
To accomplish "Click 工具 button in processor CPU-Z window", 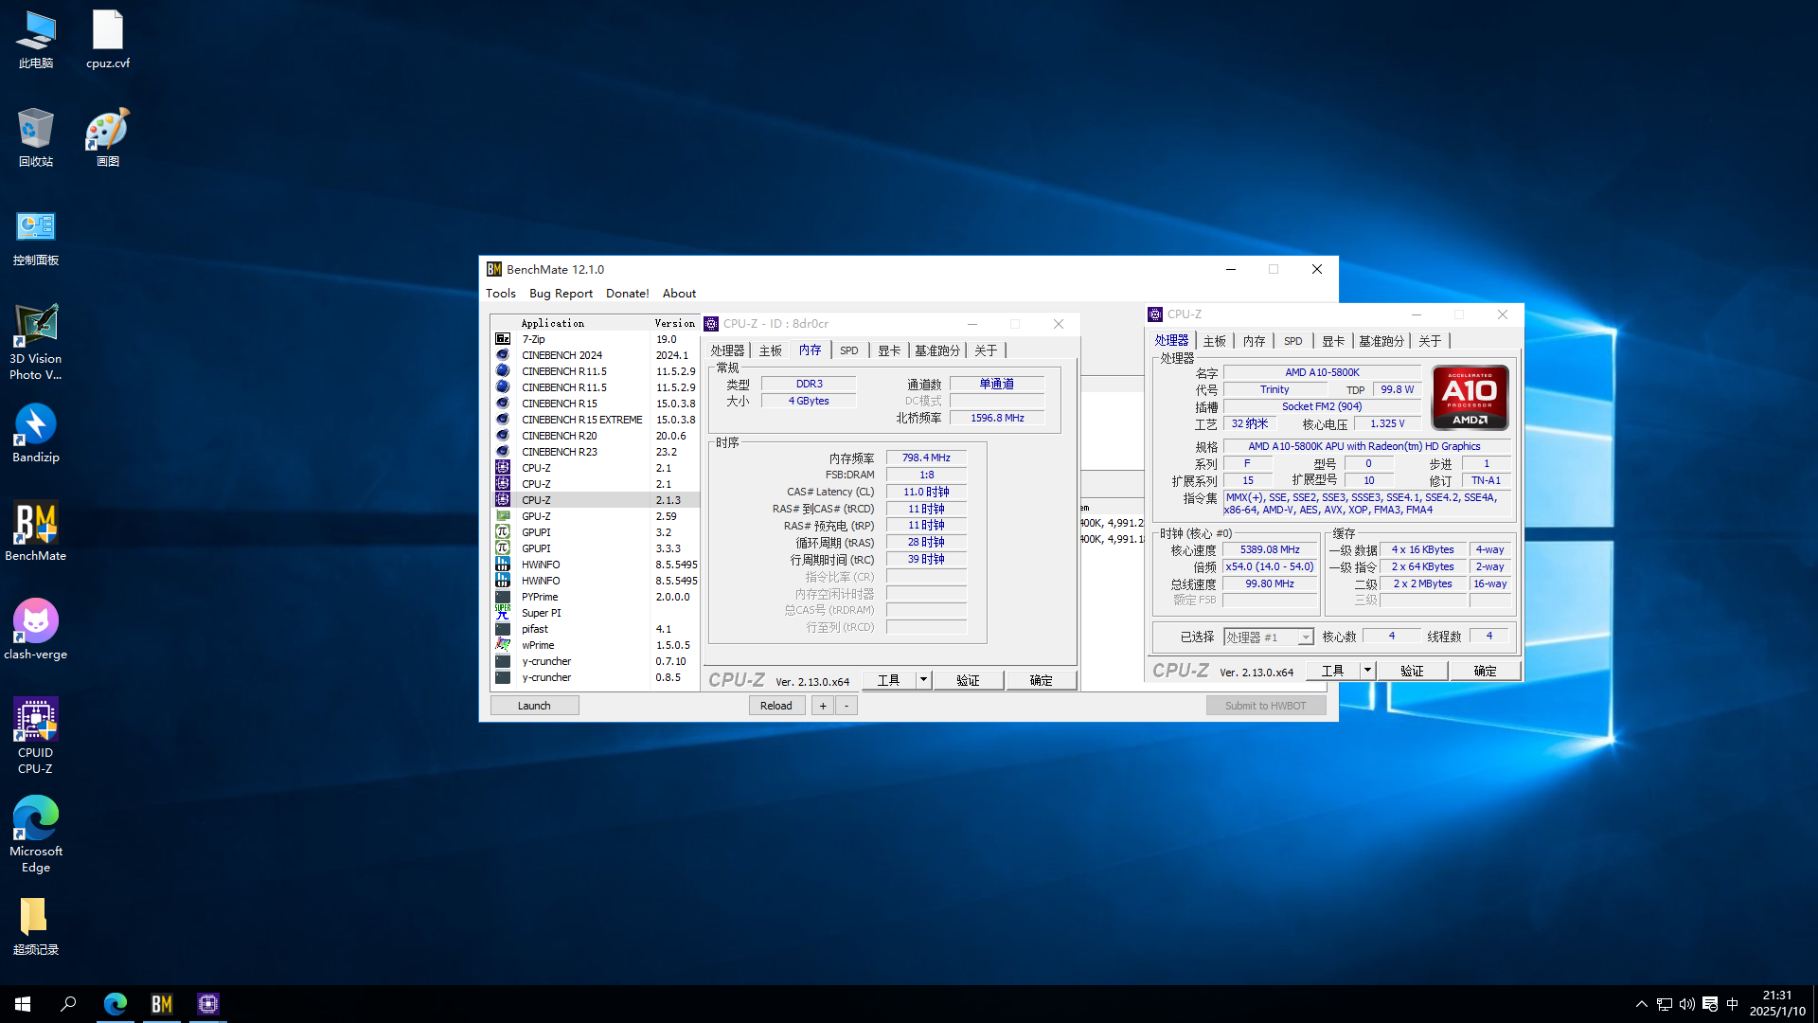I will 1333,671.
